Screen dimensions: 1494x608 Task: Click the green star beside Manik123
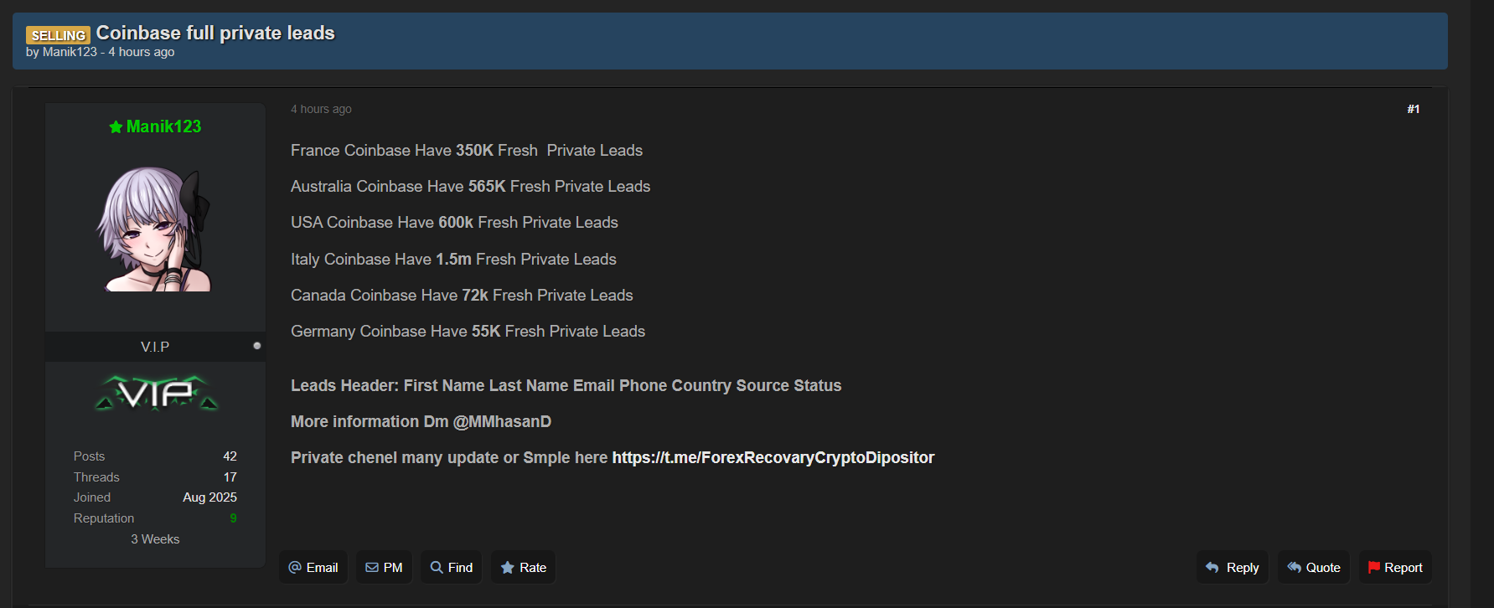pos(116,127)
